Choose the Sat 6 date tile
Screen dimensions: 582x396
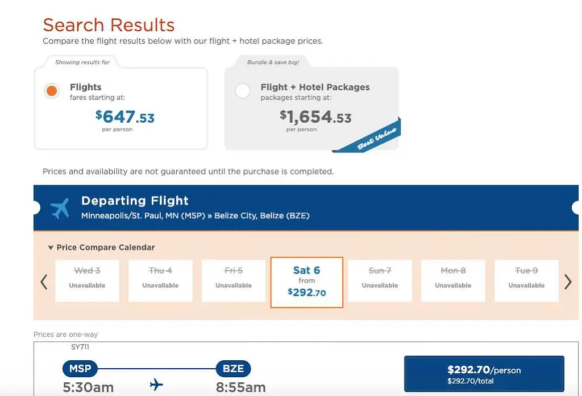tap(306, 282)
